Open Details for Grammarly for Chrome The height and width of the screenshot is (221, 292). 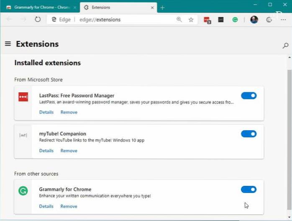[x=46, y=206]
